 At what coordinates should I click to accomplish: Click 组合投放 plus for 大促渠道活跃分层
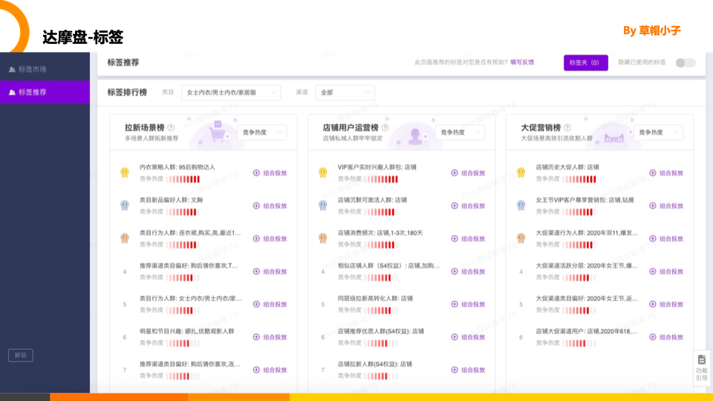[x=653, y=272]
